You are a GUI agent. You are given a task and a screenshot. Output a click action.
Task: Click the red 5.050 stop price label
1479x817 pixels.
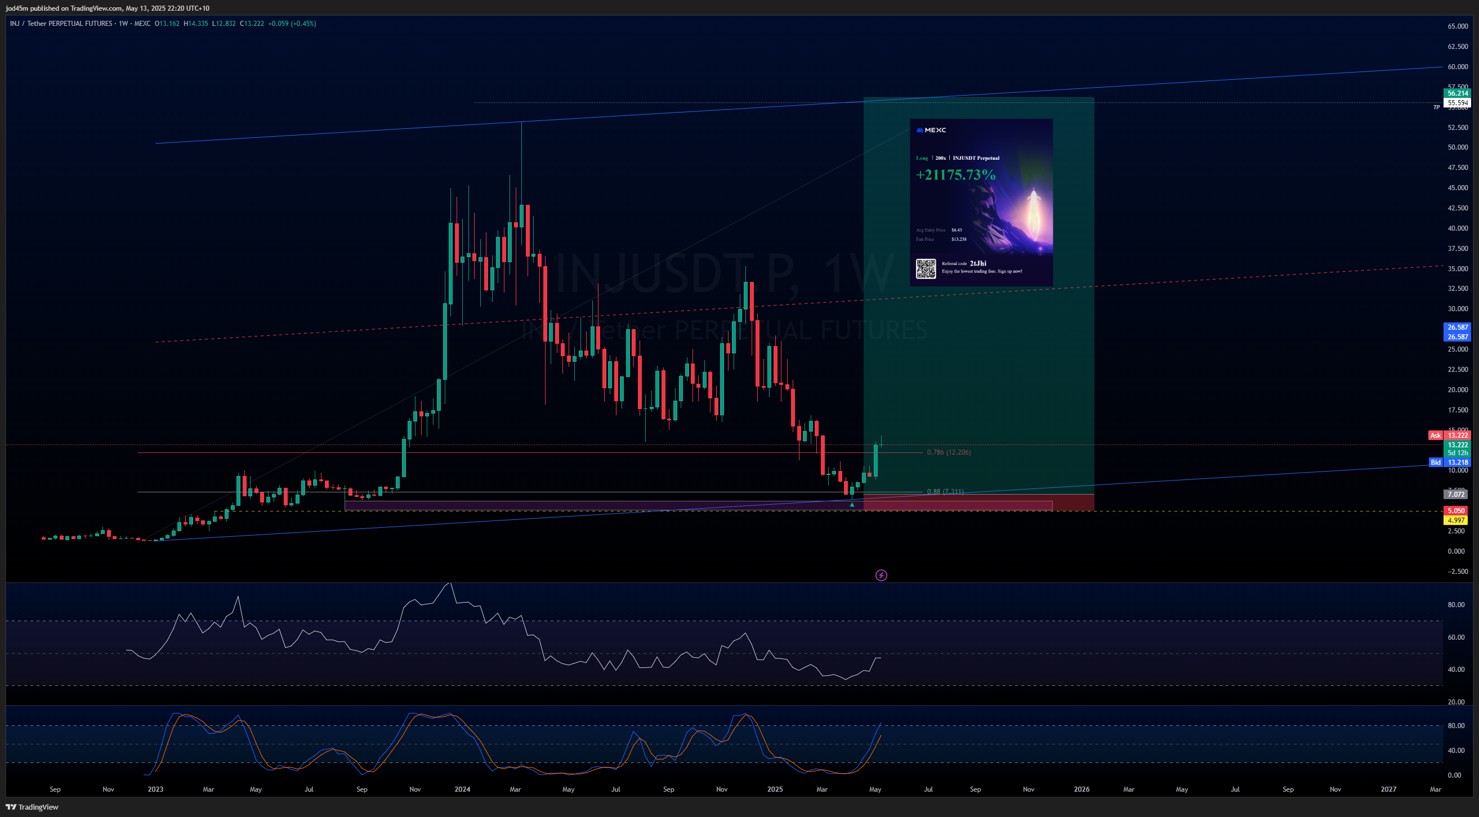[x=1456, y=511]
